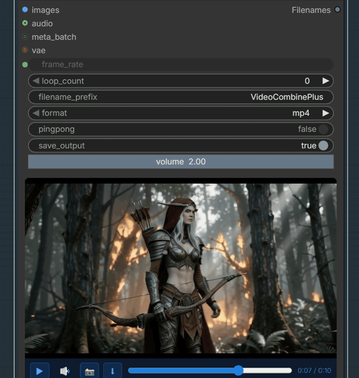
Task: Click the images input label
Action: click(x=45, y=10)
